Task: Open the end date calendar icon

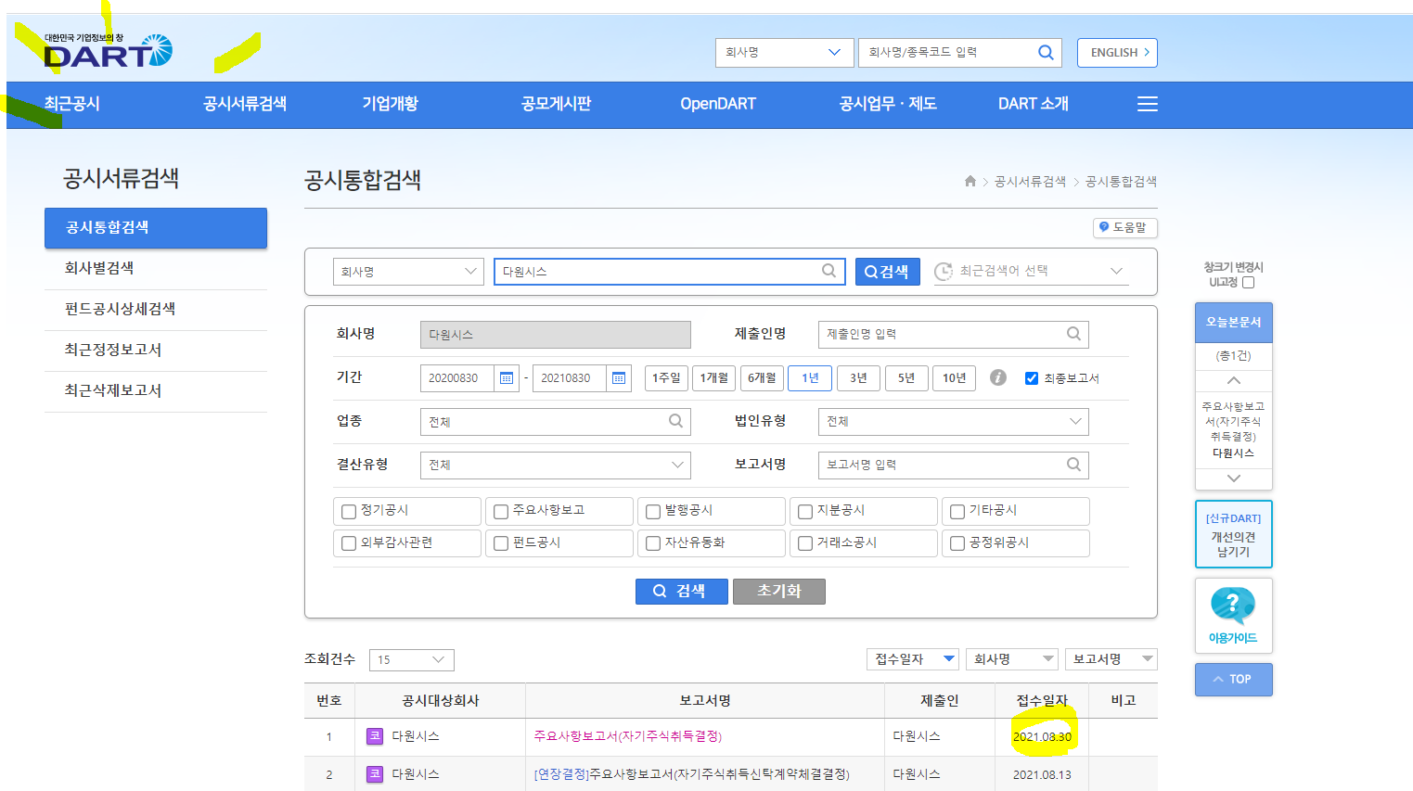Action: (x=619, y=377)
